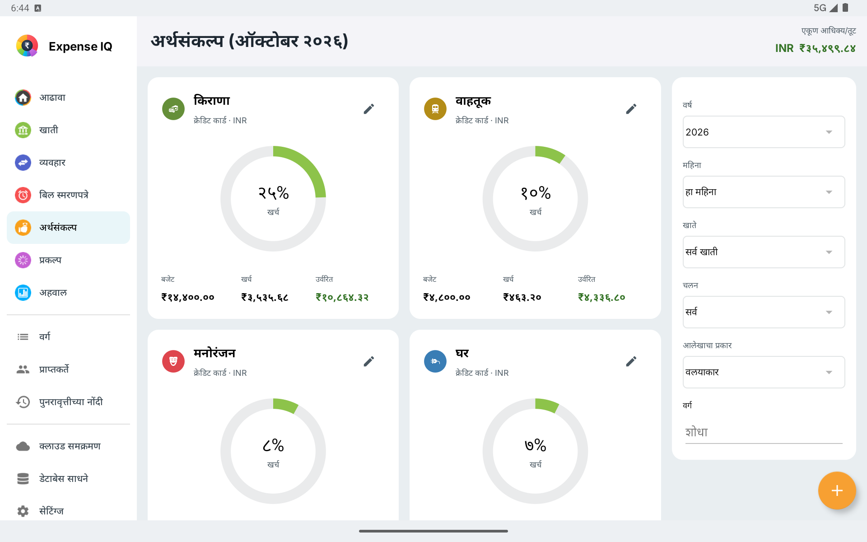
Task: Edit the वाहतूक budget via pencil
Action: 631,109
